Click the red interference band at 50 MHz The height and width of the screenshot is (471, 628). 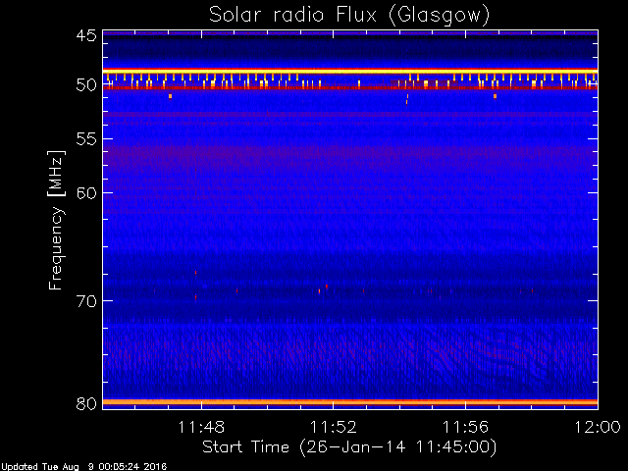coord(350,87)
